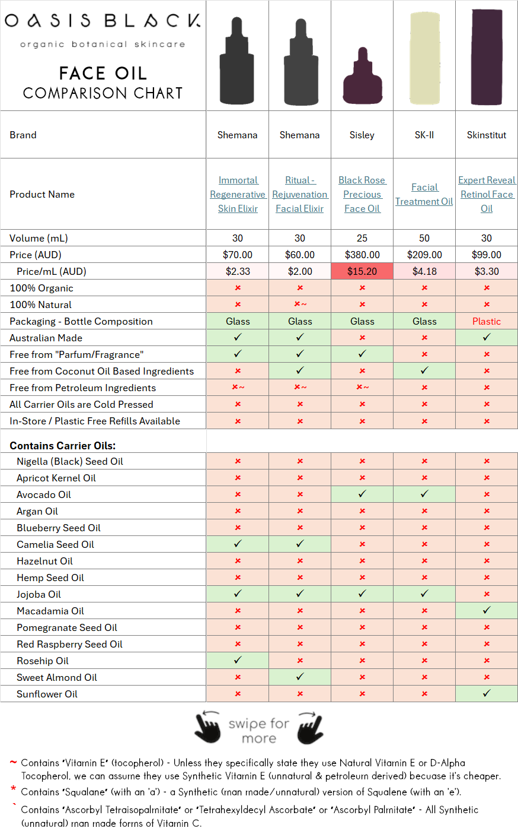Open the Expert Reveal Retinol Face Oil link

pyautogui.click(x=487, y=194)
